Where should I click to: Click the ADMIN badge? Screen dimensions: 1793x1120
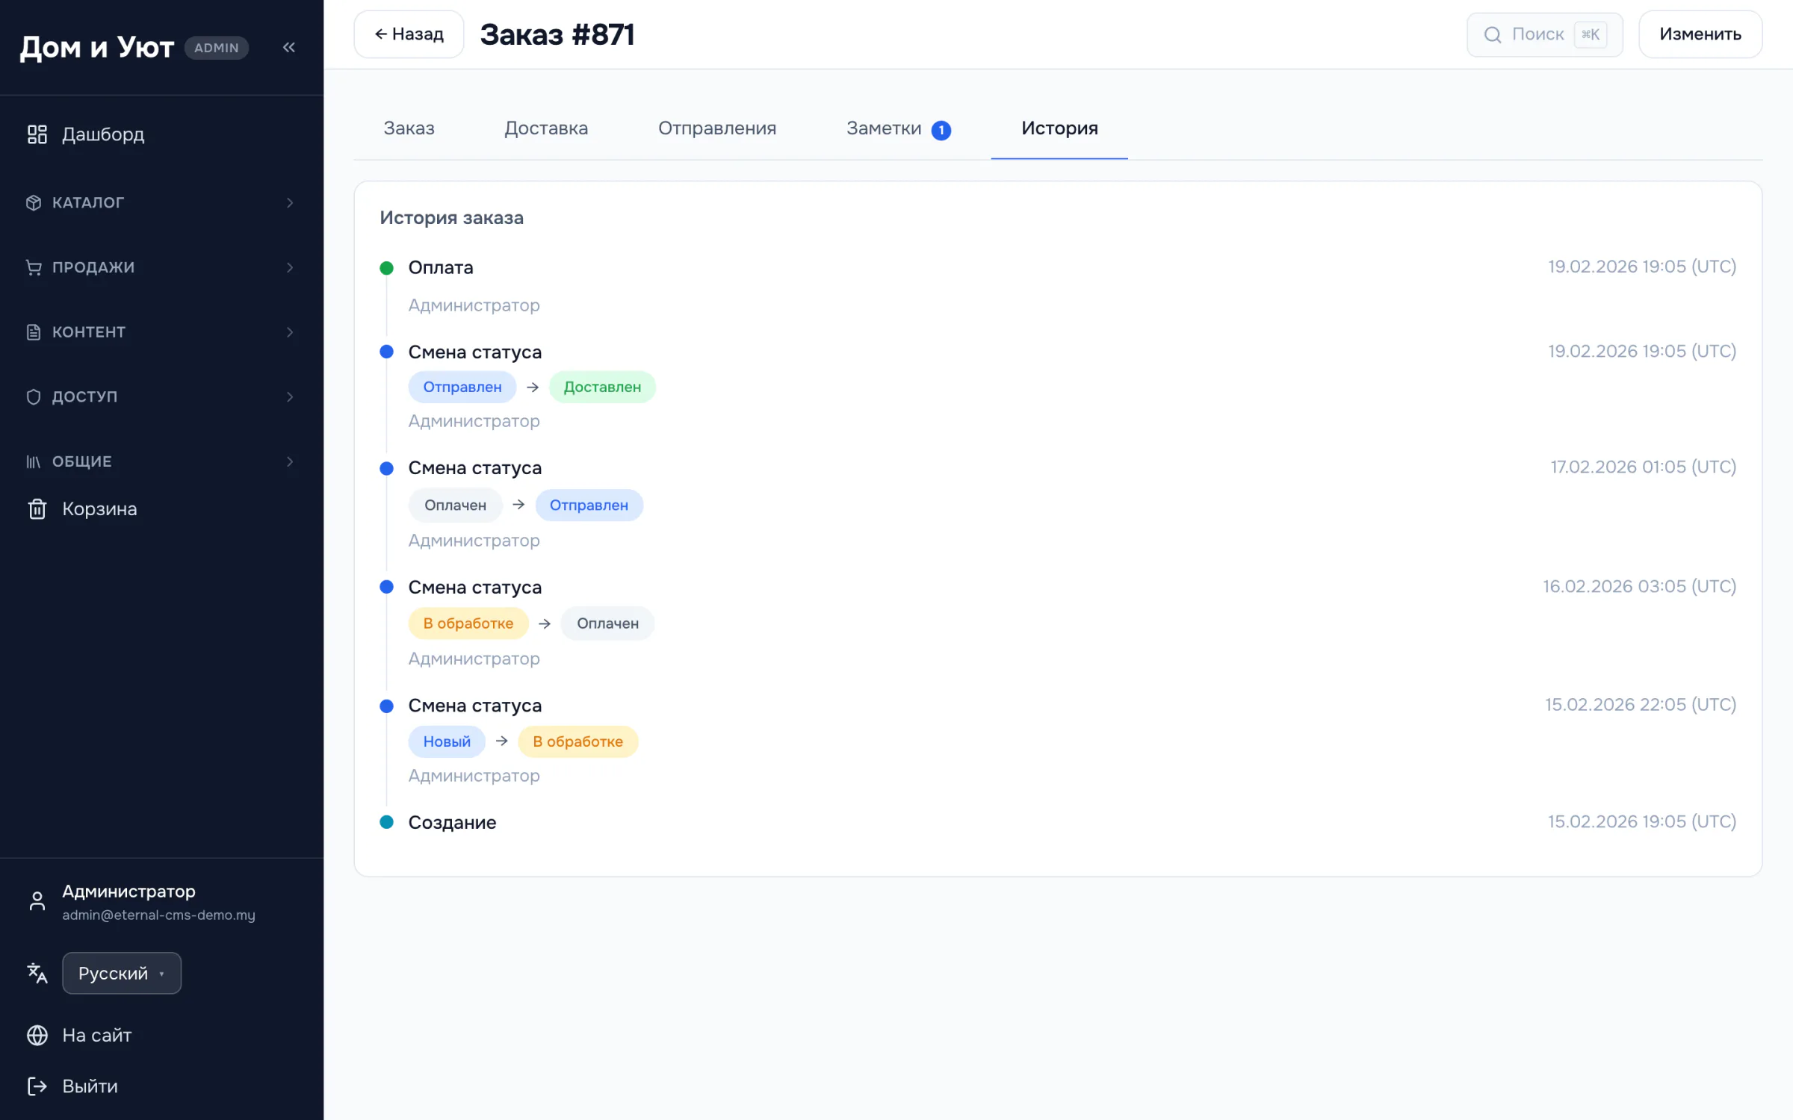point(217,48)
